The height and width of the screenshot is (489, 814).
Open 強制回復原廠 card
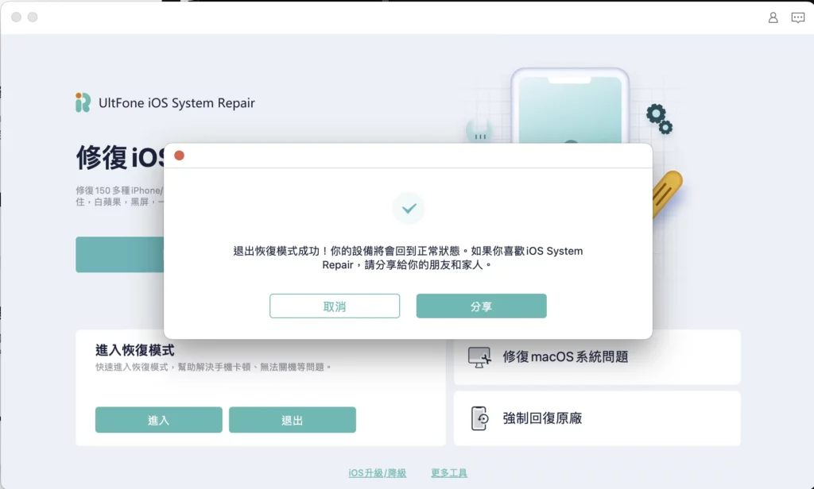[x=597, y=418]
